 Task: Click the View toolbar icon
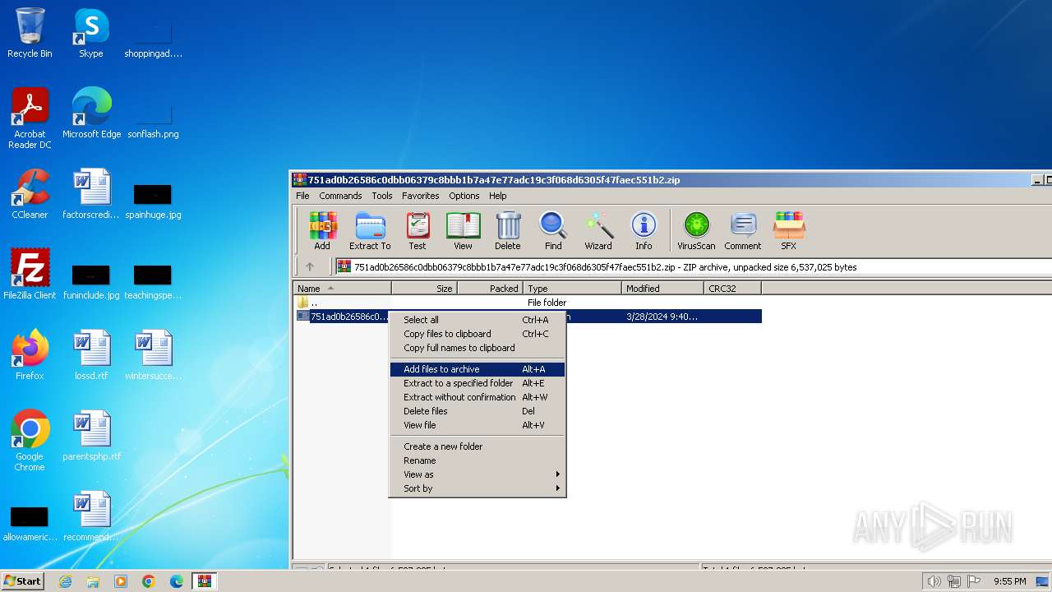pyautogui.click(x=463, y=231)
